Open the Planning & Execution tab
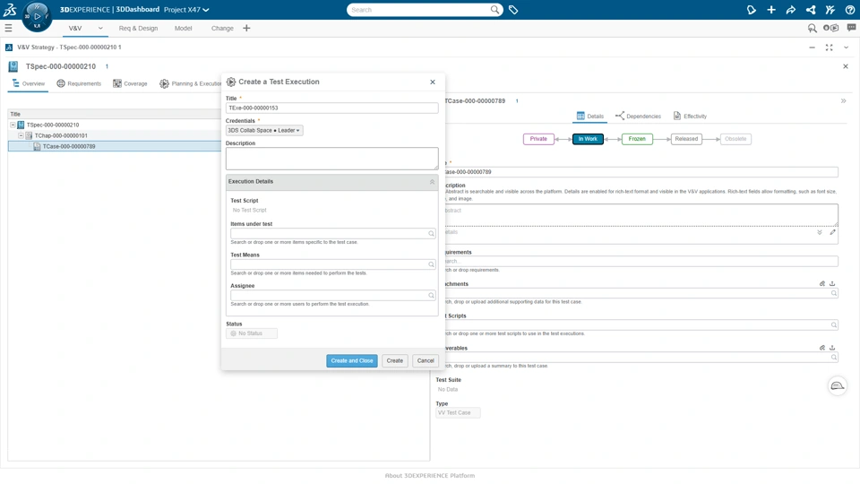Viewport: 860px width, 484px height. [x=190, y=83]
